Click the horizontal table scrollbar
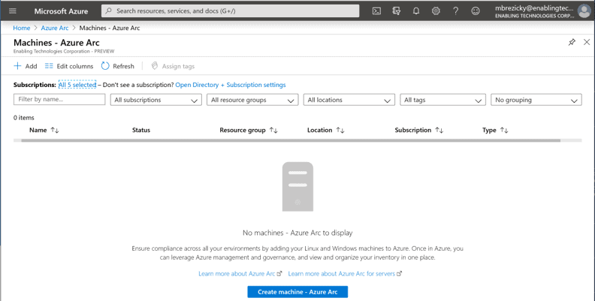The image size is (595, 301). 291,140
